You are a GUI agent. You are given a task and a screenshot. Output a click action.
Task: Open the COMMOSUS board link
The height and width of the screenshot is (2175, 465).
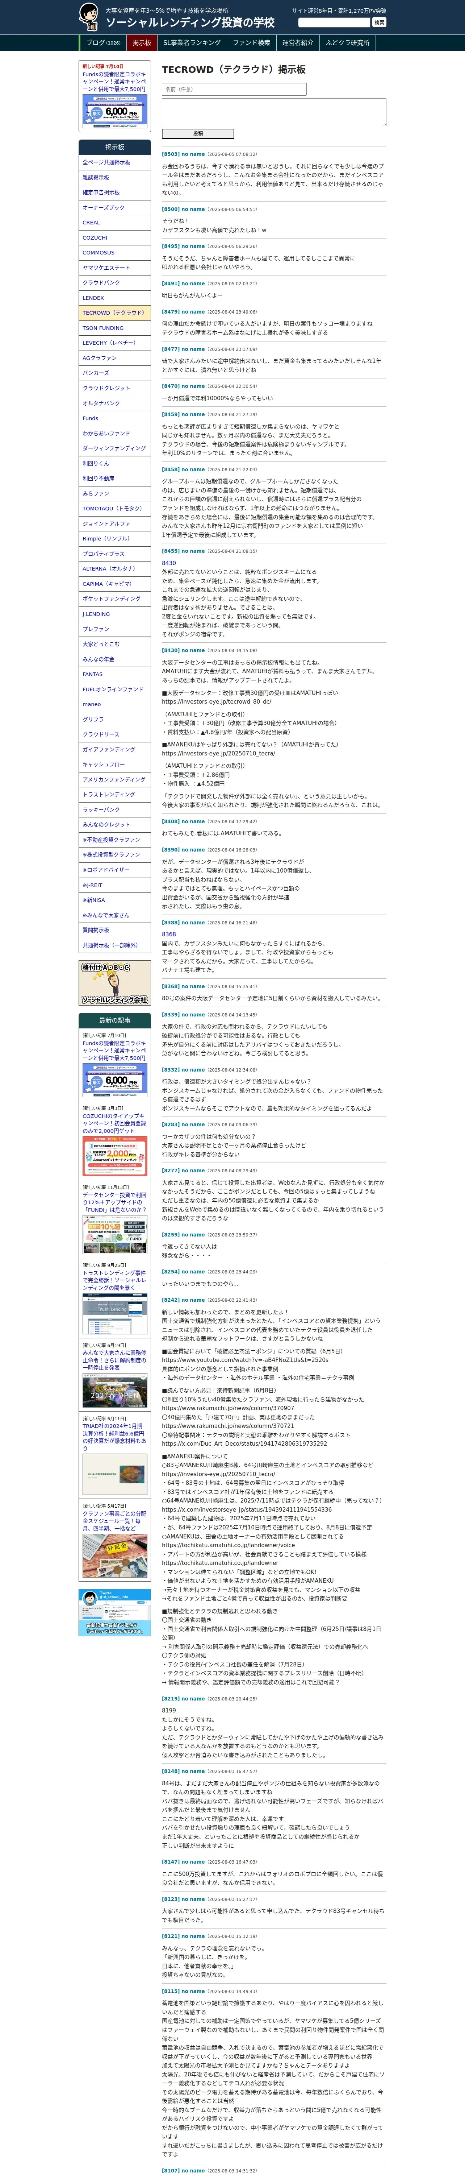[115, 252]
